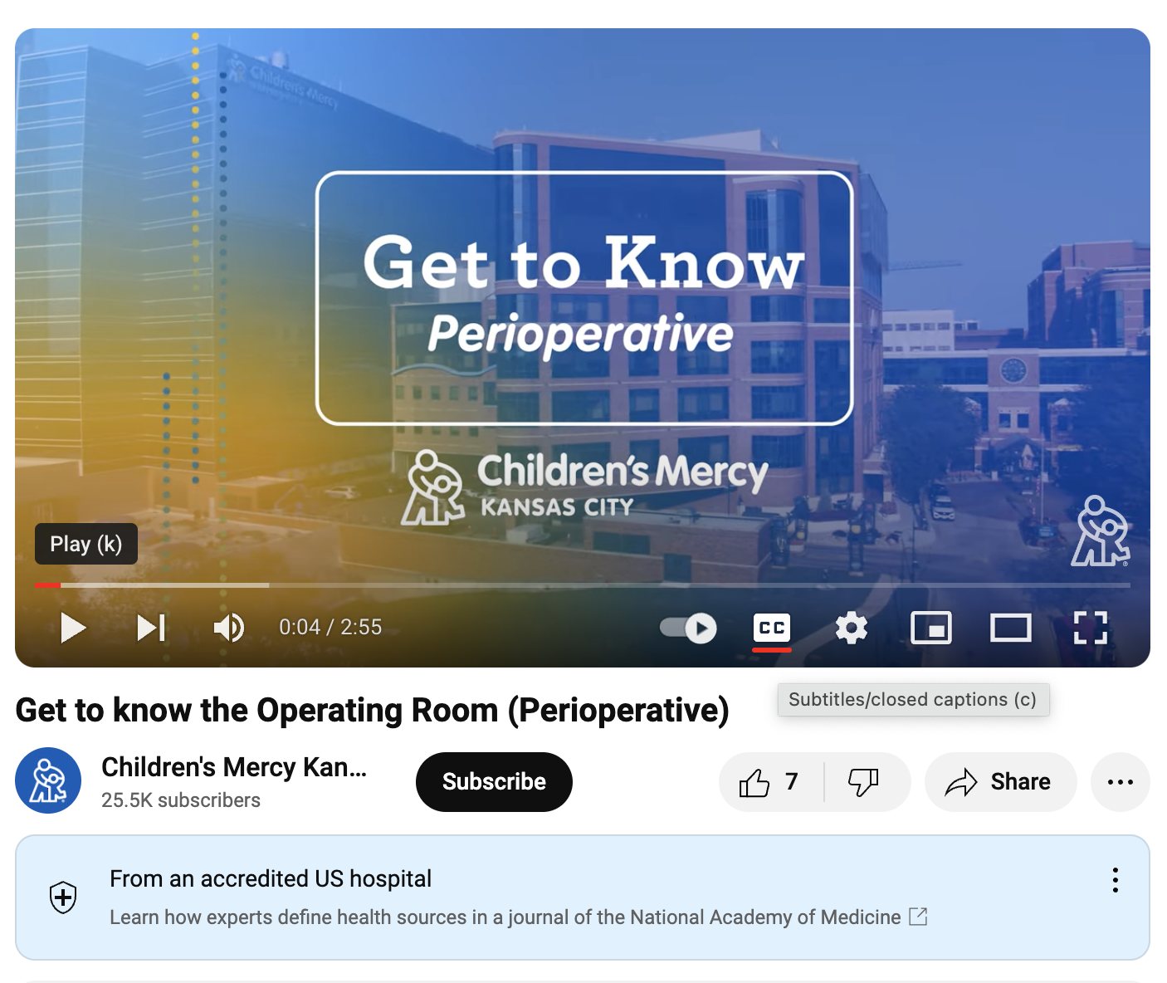The image size is (1167, 983).
Task: Play the video with the play button
Action: click(x=73, y=628)
